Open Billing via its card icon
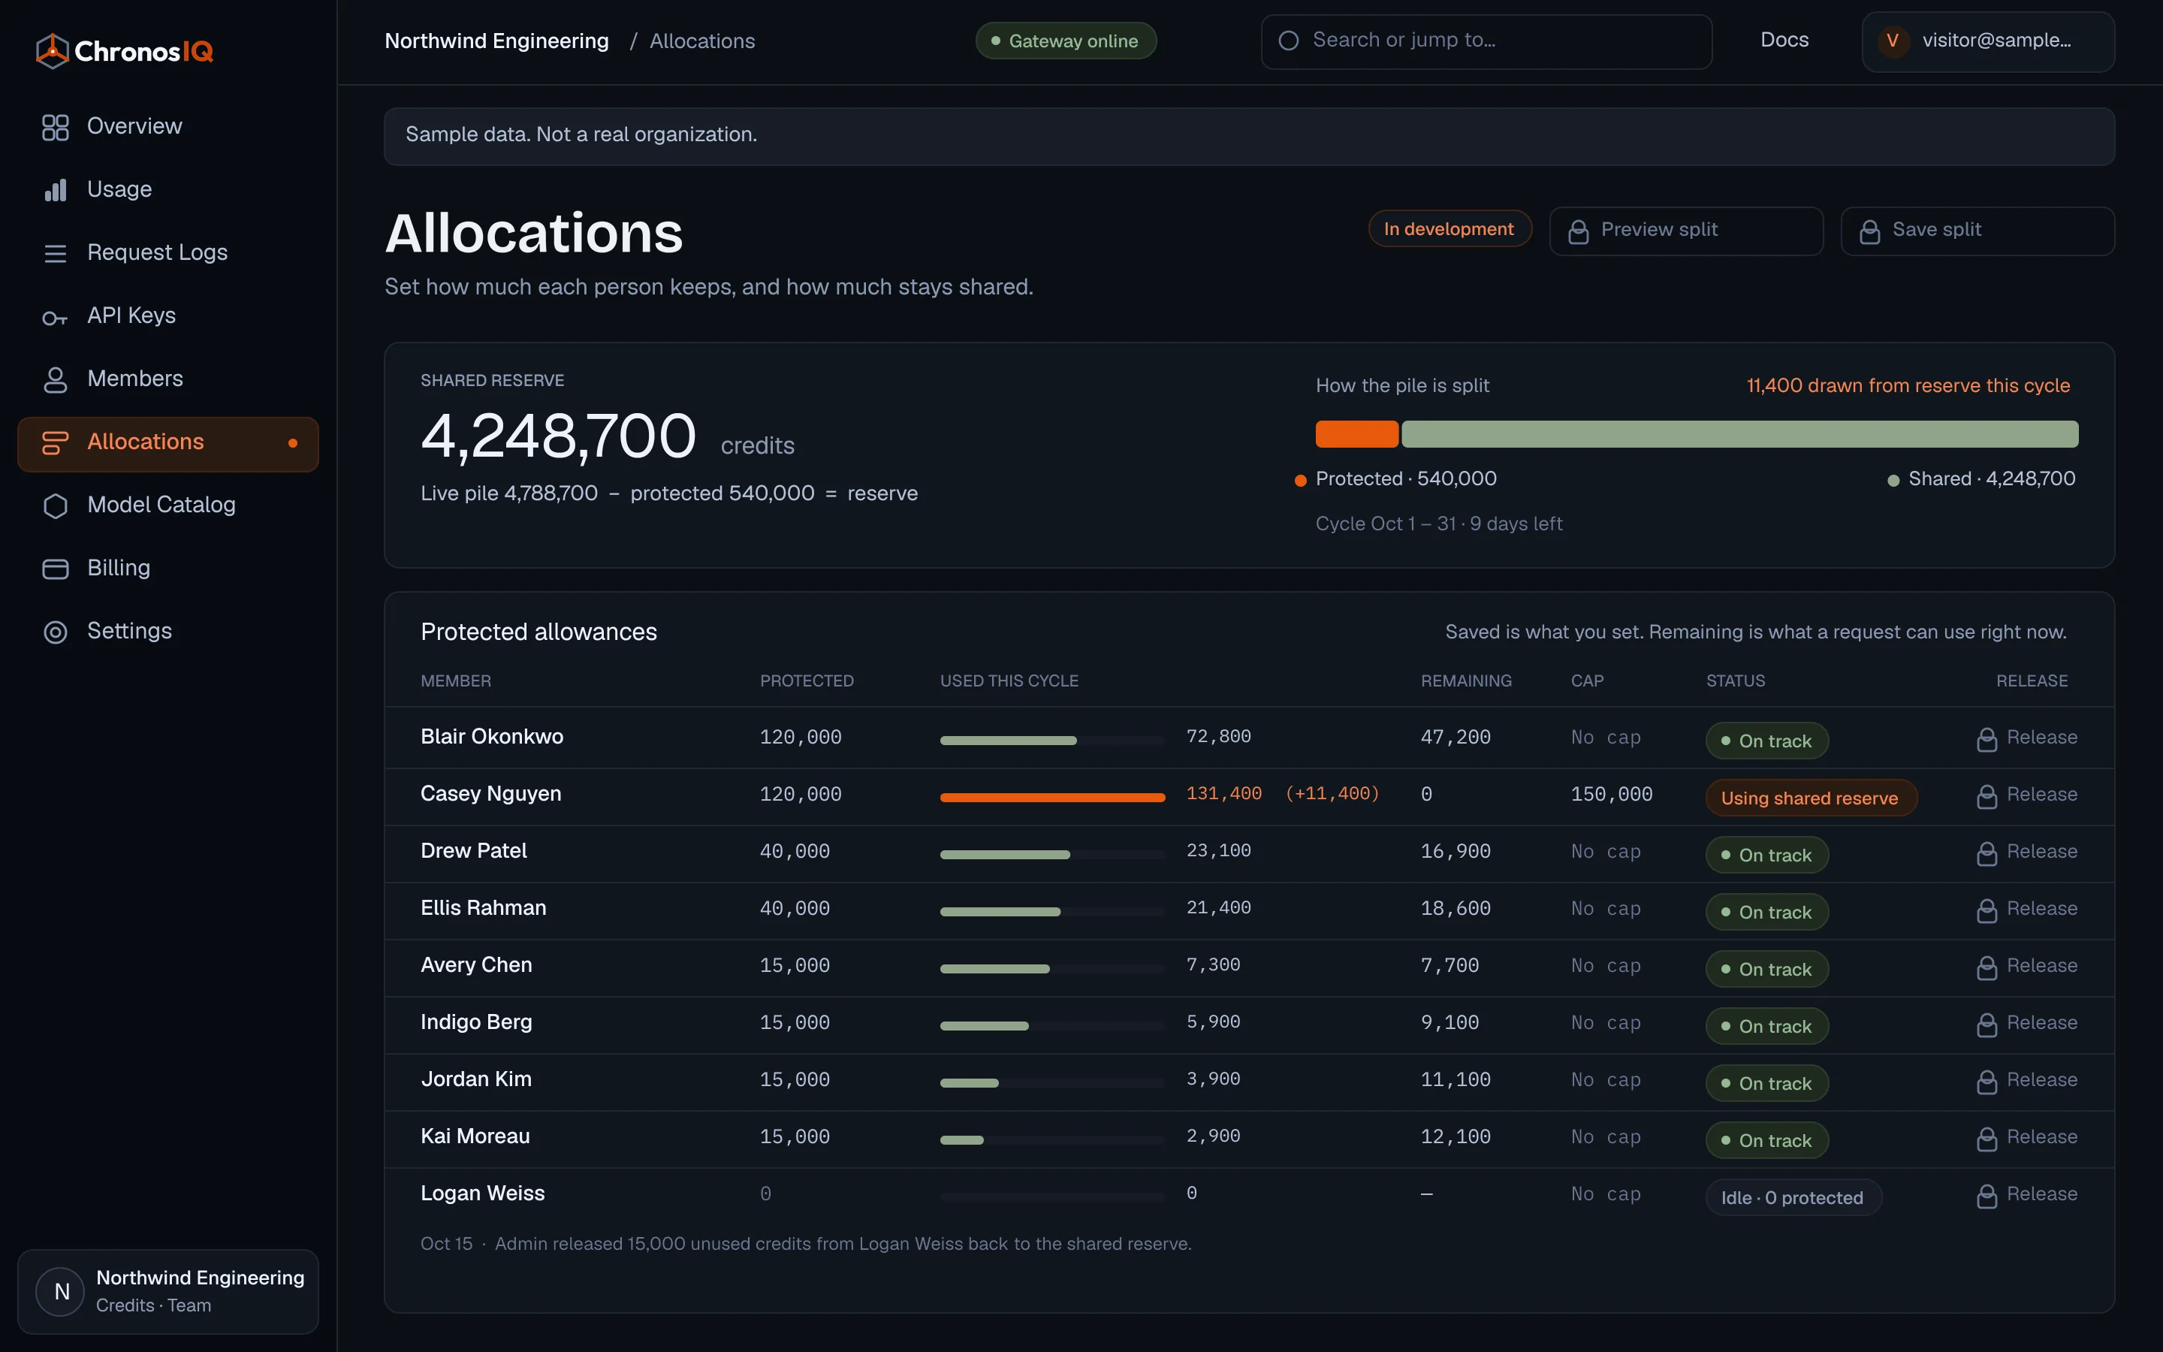The height and width of the screenshot is (1352, 2163). 56,569
